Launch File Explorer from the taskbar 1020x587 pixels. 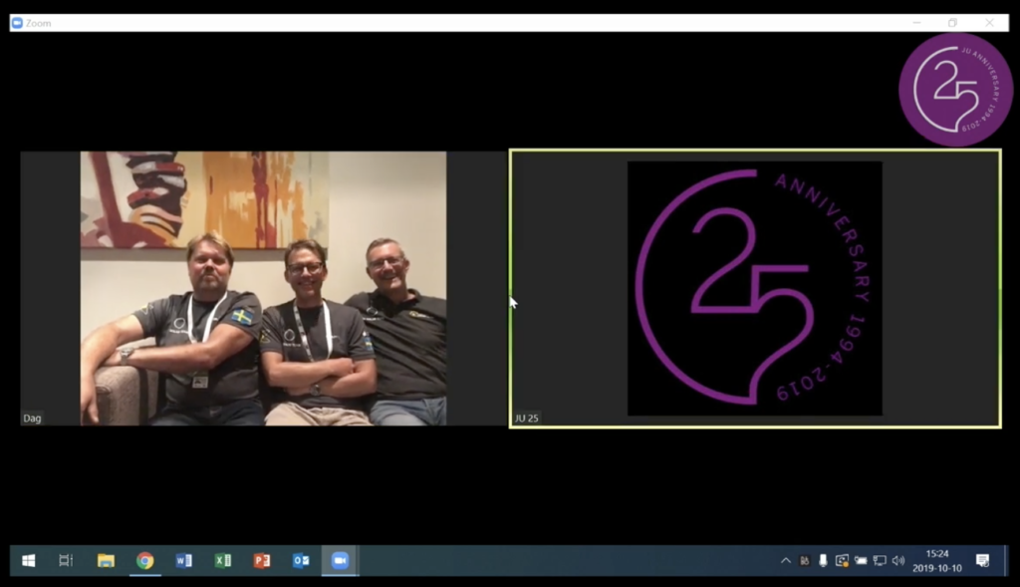click(x=106, y=560)
